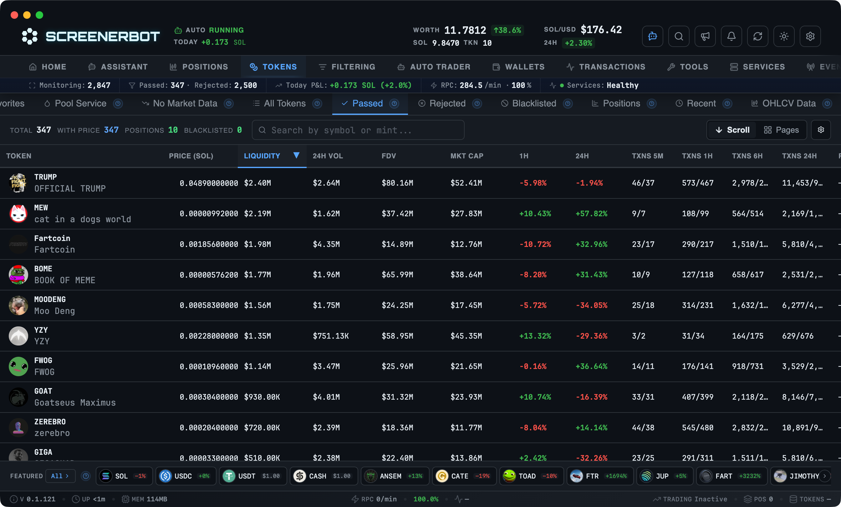Open table column settings gear

pyautogui.click(x=821, y=130)
